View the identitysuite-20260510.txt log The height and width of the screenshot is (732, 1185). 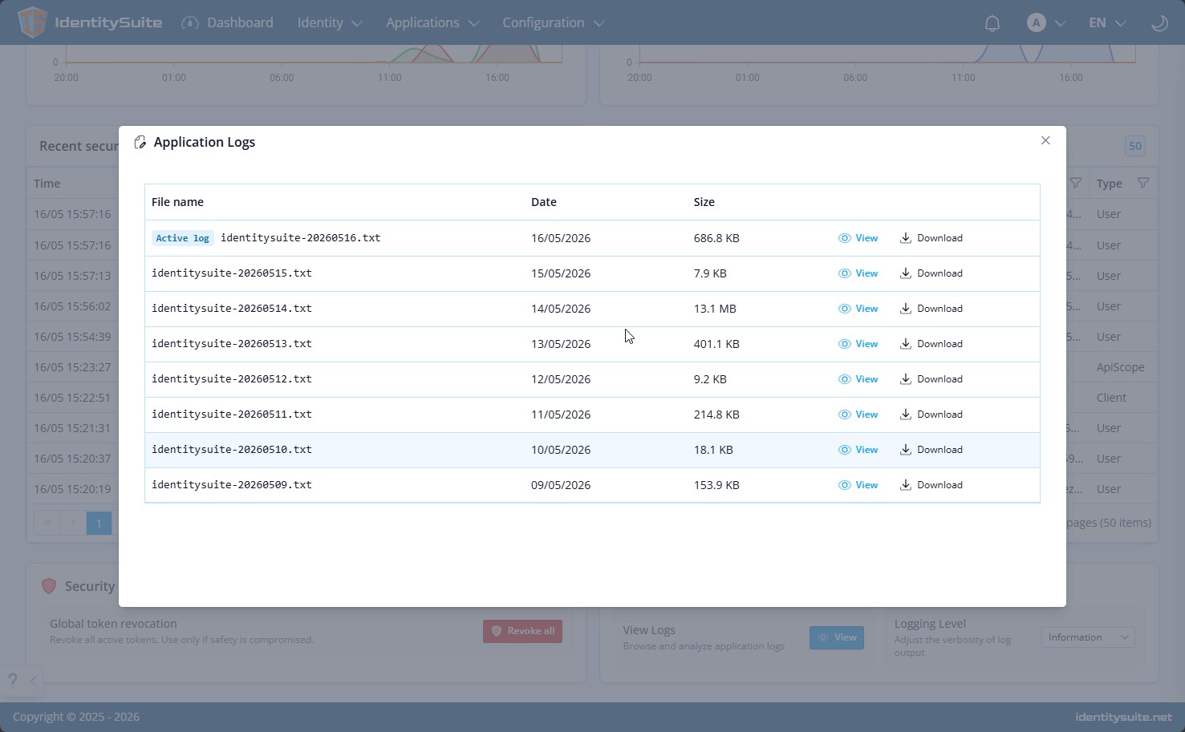pyautogui.click(x=858, y=450)
